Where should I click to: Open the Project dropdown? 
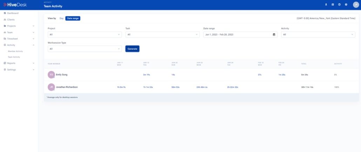pyautogui.click(x=85, y=35)
